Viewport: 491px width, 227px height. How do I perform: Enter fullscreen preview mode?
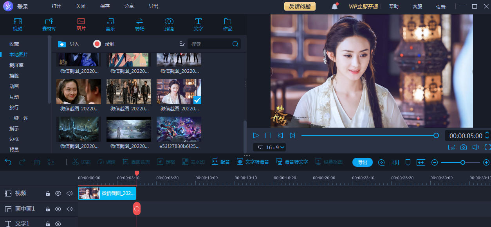coord(487,148)
